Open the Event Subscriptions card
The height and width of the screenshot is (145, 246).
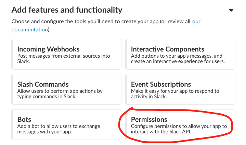pyautogui.click(x=180, y=89)
